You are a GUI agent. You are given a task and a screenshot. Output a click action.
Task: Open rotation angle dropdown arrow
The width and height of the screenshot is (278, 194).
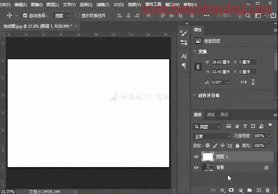(228, 82)
